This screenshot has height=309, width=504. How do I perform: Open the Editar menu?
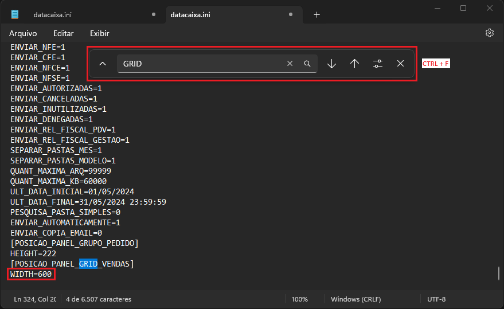pos(63,33)
